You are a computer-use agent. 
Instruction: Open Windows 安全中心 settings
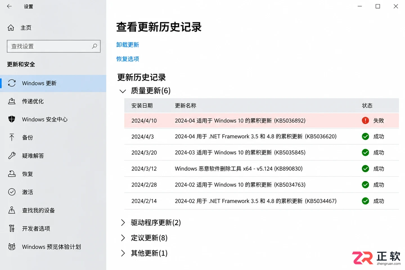pos(45,119)
